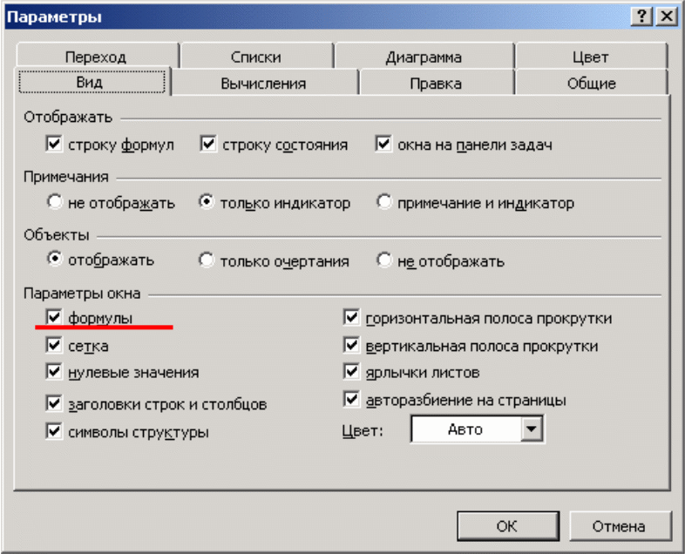Choose примечание и индикатор option
Screen dimensions: 685x554
pos(384,203)
